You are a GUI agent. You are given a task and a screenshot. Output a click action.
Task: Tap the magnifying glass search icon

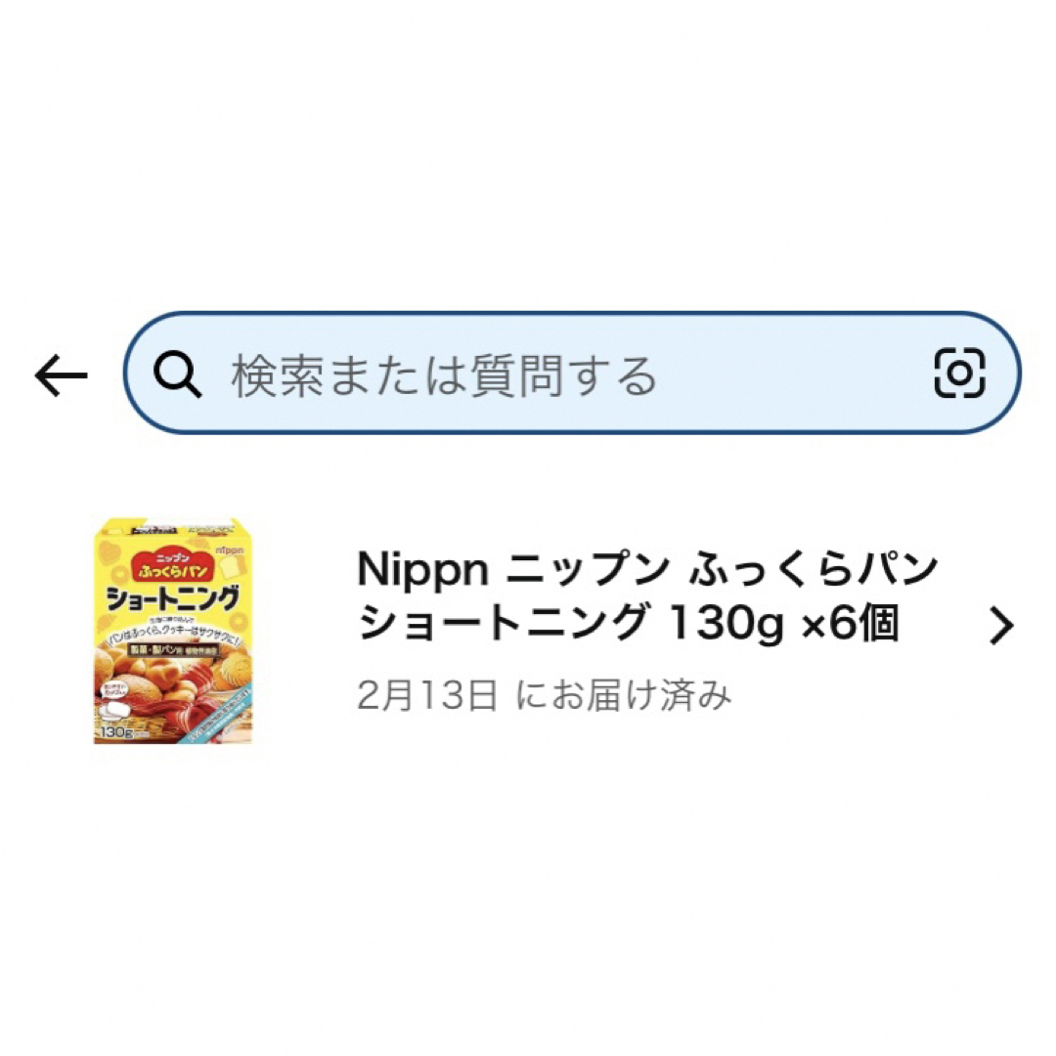177,374
